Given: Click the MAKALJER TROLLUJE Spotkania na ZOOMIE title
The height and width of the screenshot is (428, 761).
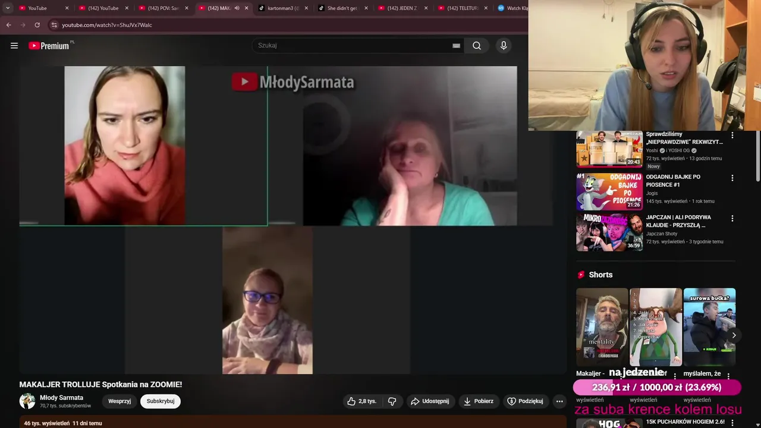Looking at the screenshot, I should coord(100,385).
